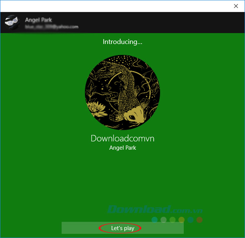Click Angel Park name below gamertag
This screenshot has height=238, width=245.
click(122, 148)
